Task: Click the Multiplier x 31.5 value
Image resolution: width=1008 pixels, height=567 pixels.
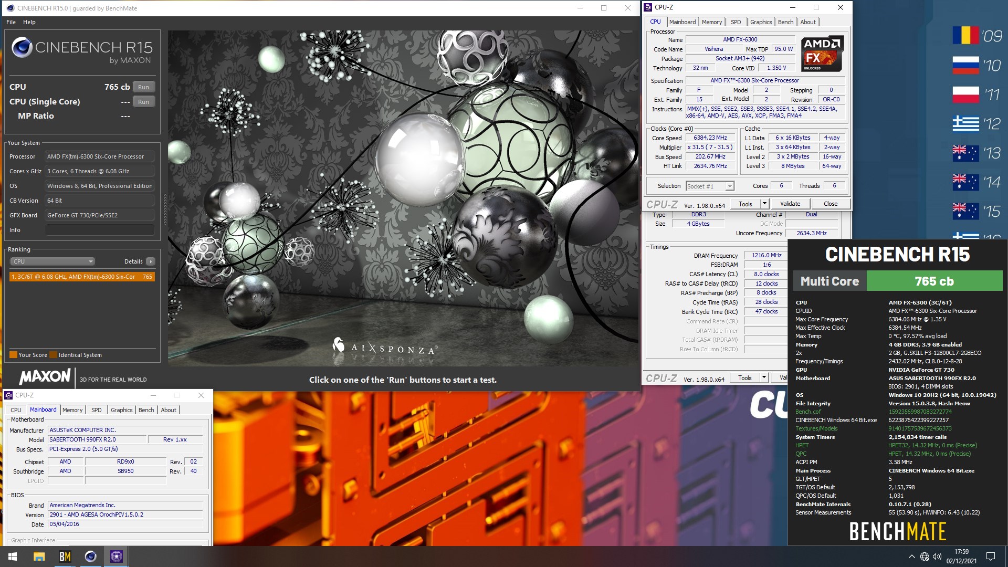Action: 710,147
